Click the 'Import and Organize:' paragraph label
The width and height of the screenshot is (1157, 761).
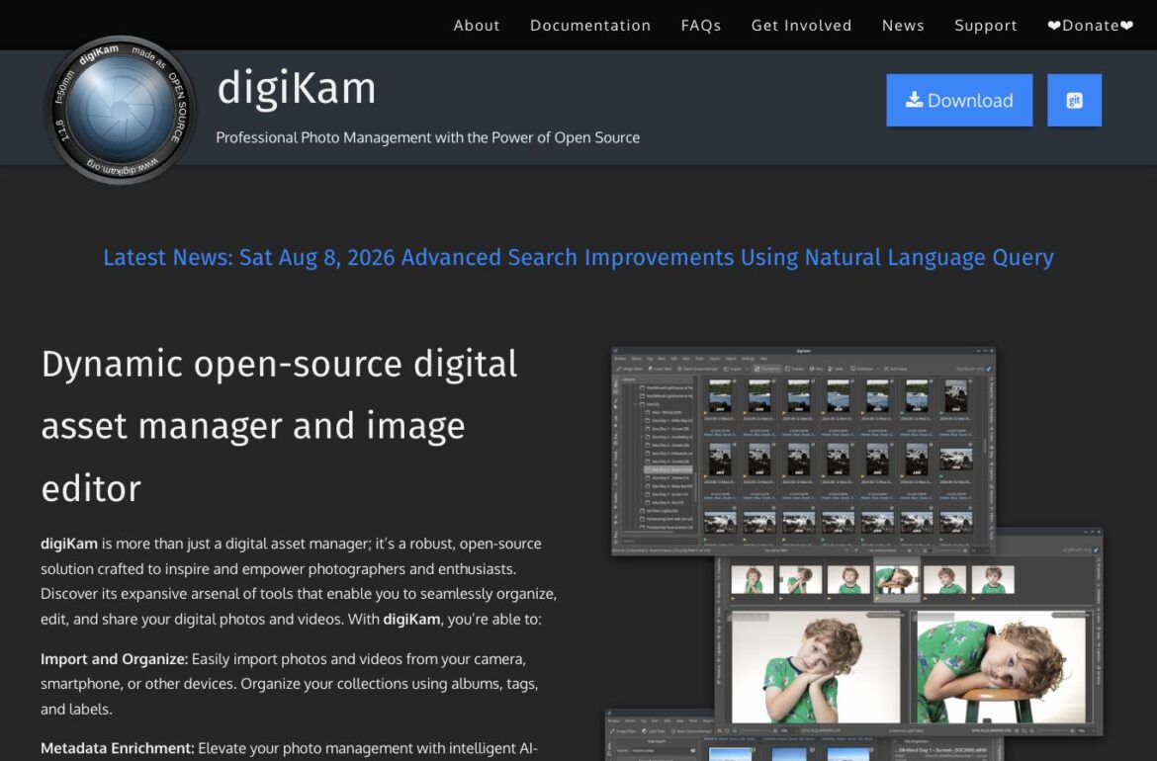click(115, 659)
